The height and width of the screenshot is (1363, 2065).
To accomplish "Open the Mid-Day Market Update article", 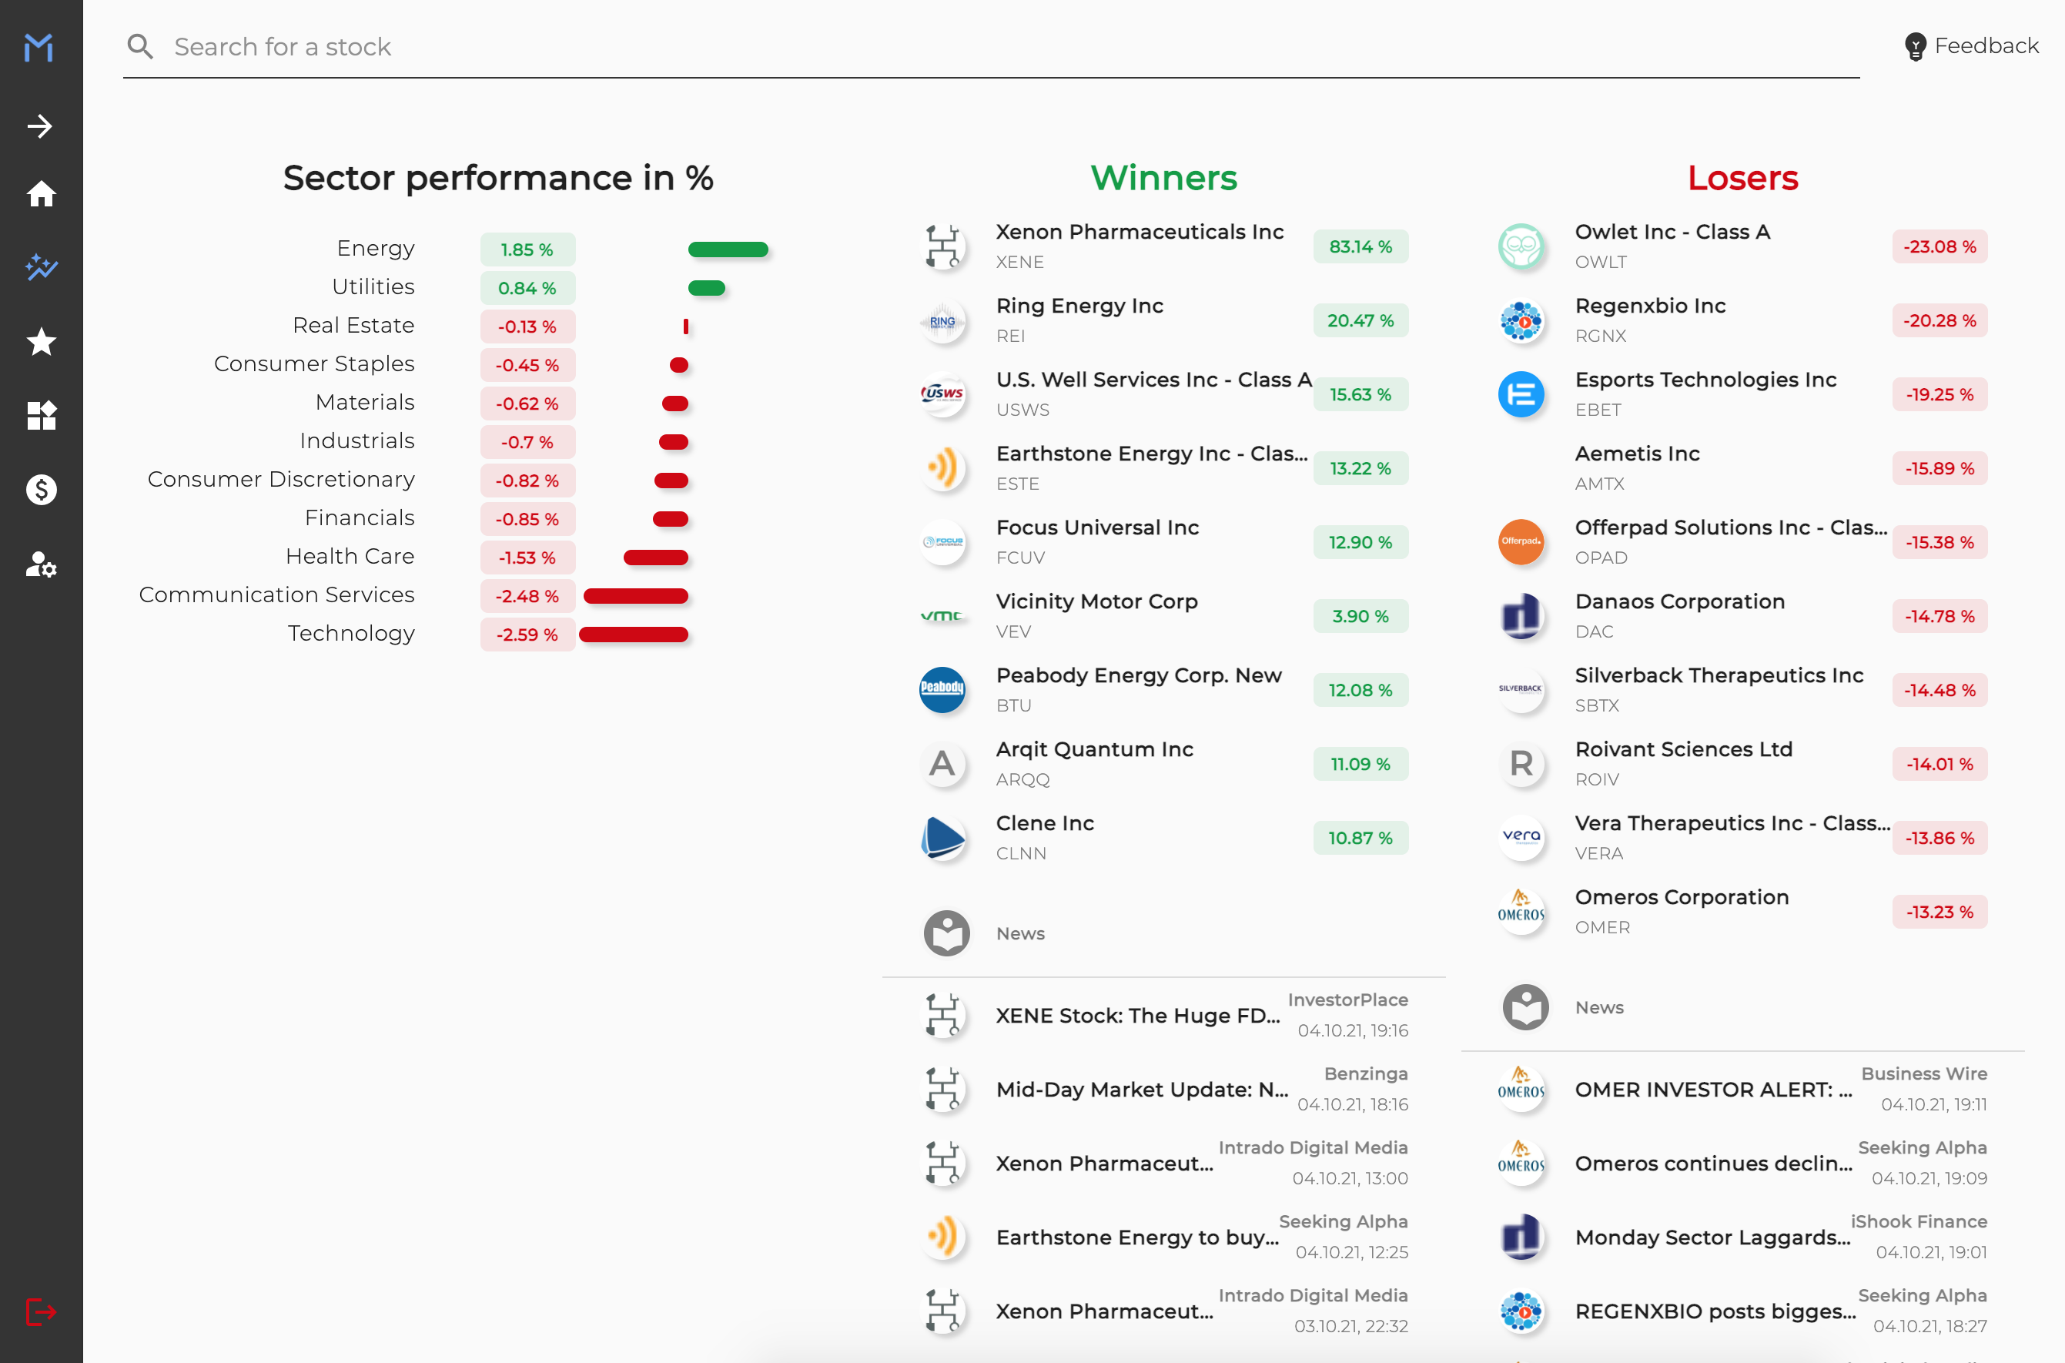I will point(1163,1089).
